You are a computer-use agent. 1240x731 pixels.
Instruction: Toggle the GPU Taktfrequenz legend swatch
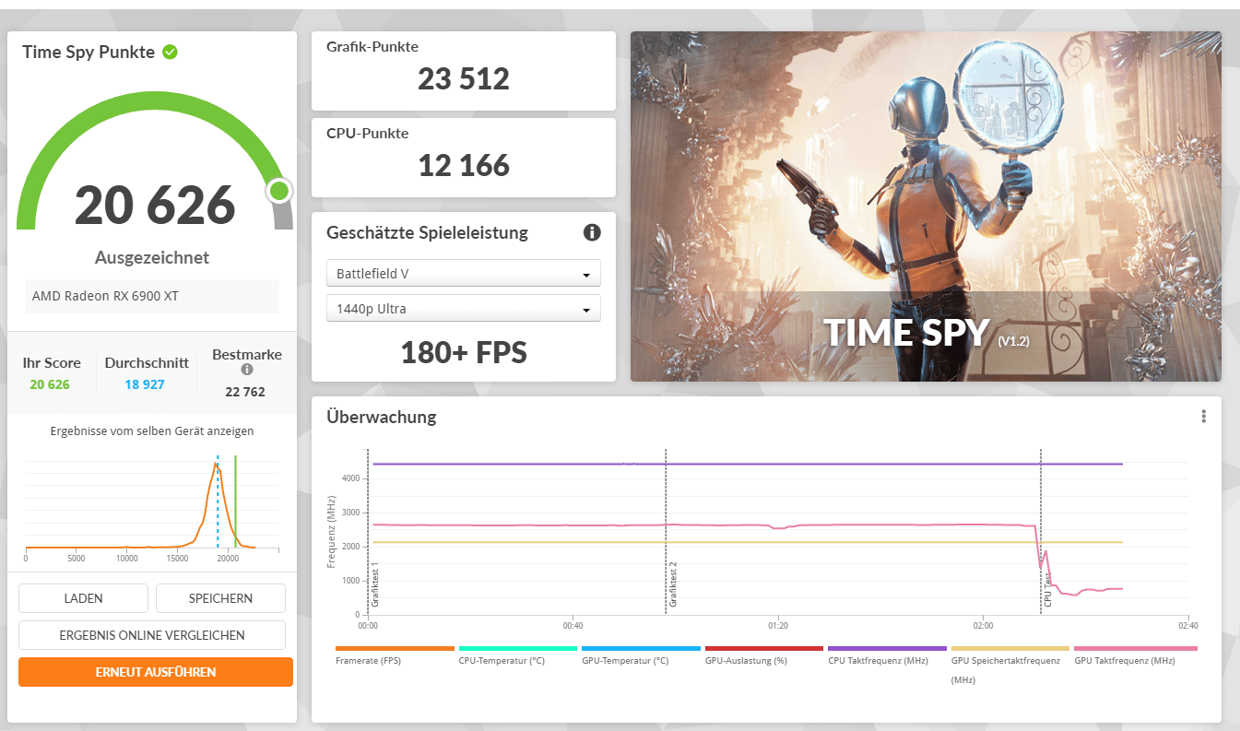pyautogui.click(x=1136, y=649)
